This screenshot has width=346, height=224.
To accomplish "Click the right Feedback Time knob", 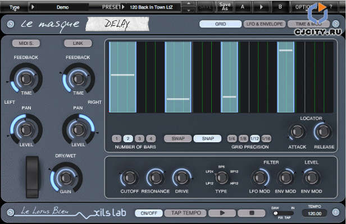I will pos(78,78).
